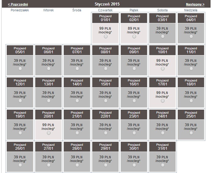Viewport: 213px width, 173px height.
Task: Click the Przyjazd 31/01 date header
Action: (x=162, y=147)
